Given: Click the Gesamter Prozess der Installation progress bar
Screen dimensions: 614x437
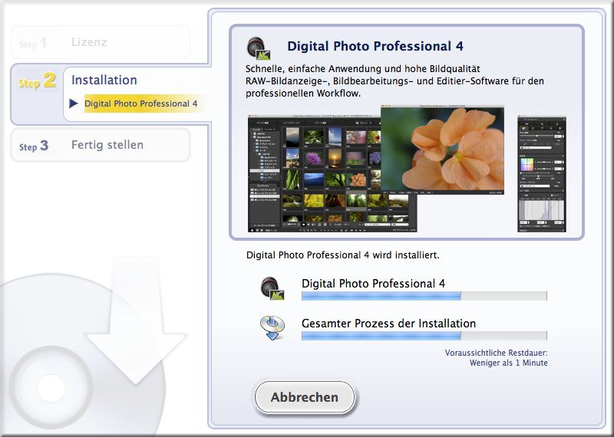Looking at the screenshot, I should [x=424, y=336].
